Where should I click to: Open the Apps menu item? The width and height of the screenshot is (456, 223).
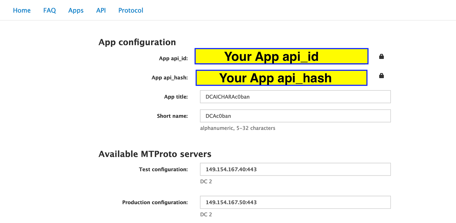pos(76,10)
